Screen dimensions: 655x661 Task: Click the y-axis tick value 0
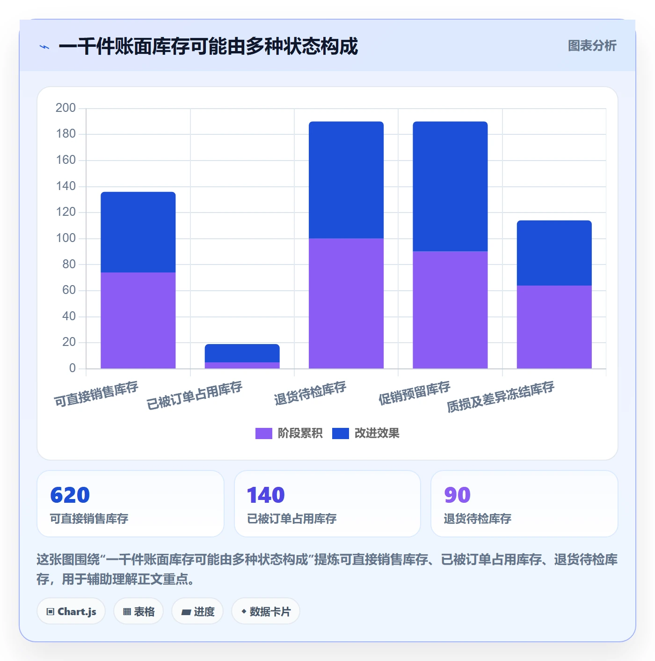73,368
